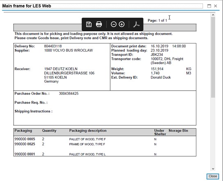Save the PDF using the floppy disk icon
Image resolution: width=223 pixels, height=181 pixels.
[x=89, y=24]
